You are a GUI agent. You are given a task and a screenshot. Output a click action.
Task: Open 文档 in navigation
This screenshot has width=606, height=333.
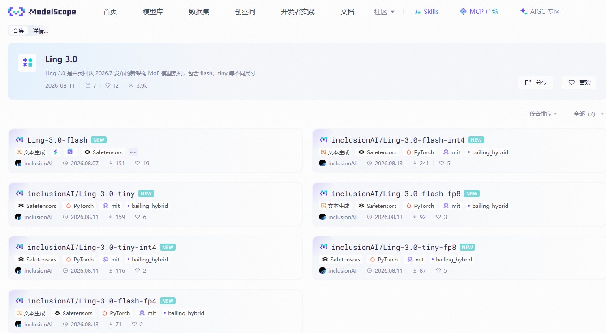pos(347,12)
